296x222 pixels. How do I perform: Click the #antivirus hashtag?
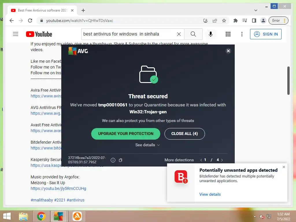75,200
